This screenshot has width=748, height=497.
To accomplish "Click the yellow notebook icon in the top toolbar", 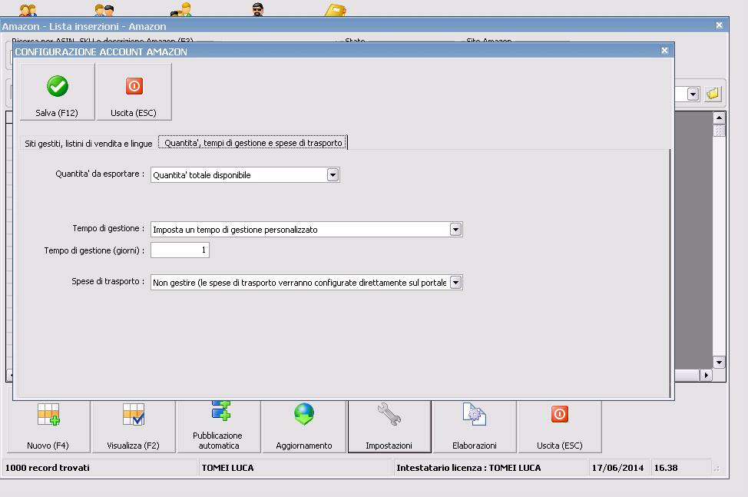I will [x=336, y=9].
